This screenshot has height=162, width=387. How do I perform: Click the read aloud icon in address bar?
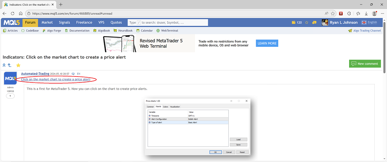(x=327, y=13)
